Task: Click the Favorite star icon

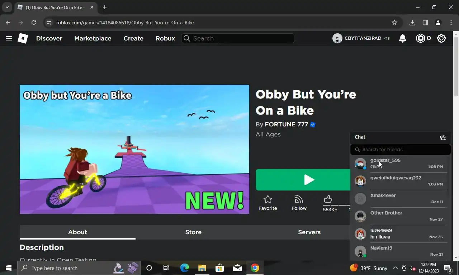Action: coord(268,199)
